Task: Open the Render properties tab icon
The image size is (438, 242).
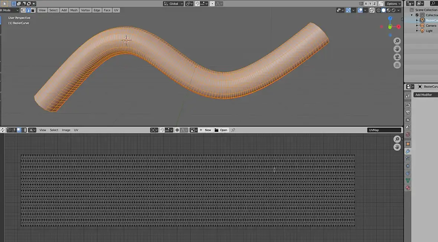Action: pyautogui.click(x=408, y=105)
